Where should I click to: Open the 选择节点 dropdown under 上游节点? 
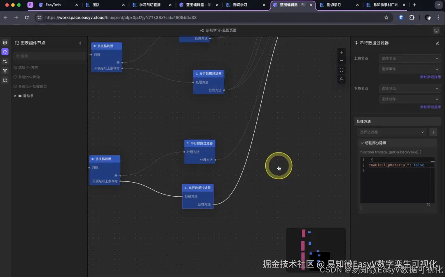pyautogui.click(x=410, y=58)
